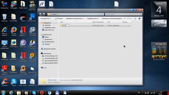The width and height of the screenshot is (169, 95).
Task: Open Недавние места in the sidebar
Action: point(50,27)
